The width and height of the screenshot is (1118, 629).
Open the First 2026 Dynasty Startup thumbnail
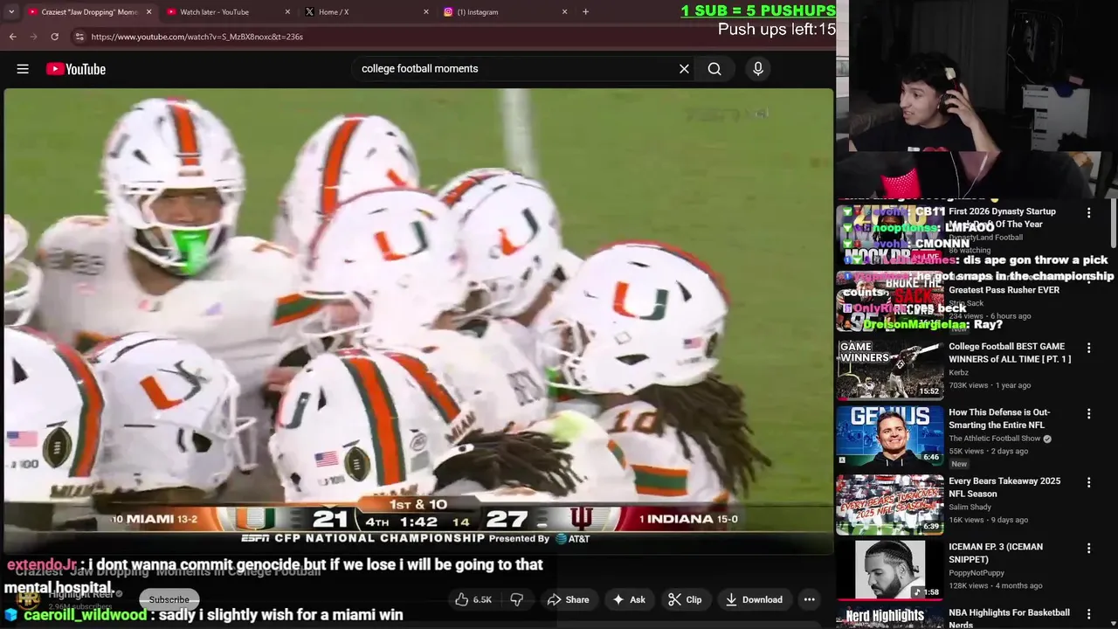(x=890, y=234)
